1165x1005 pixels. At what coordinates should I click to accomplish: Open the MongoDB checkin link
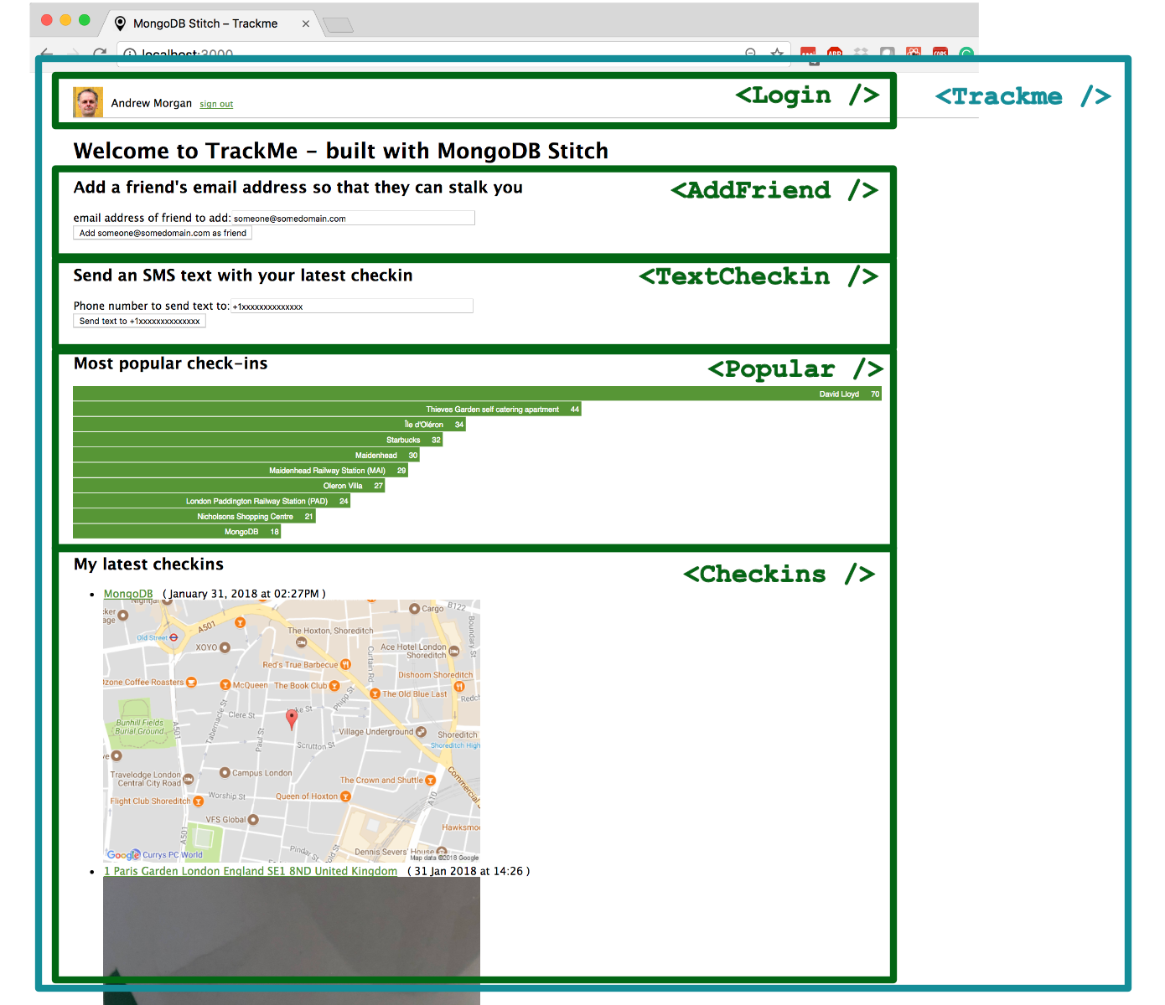click(x=128, y=594)
